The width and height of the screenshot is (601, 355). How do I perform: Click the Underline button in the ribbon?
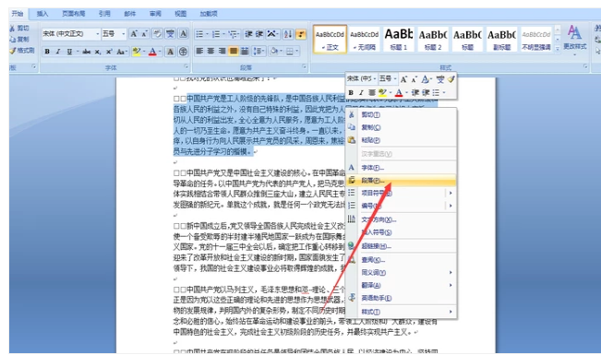pos(69,52)
